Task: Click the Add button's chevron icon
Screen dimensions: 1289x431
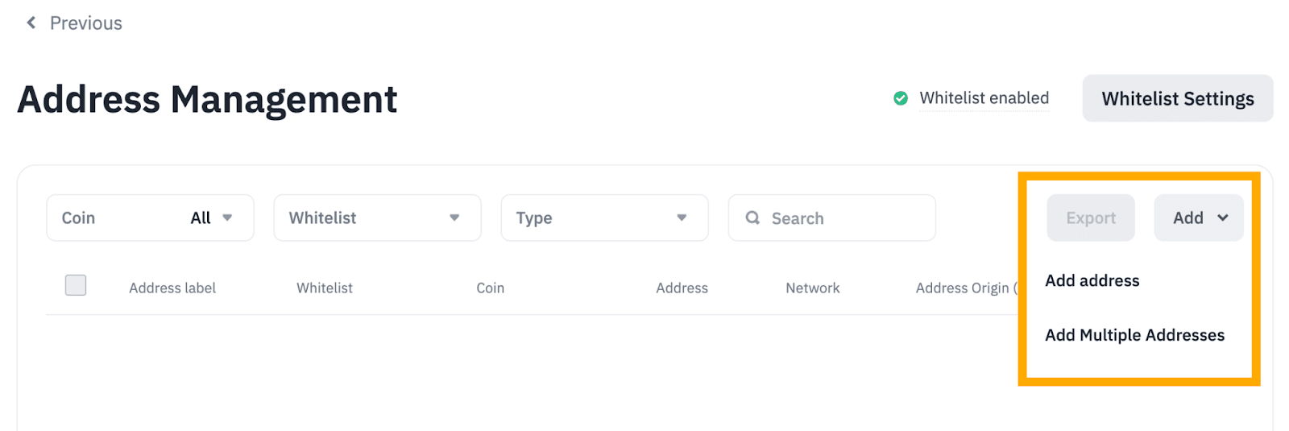Action: (1223, 218)
